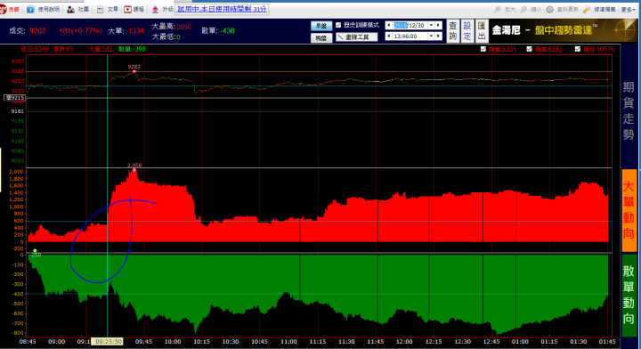Viewport: 641px width, 349px height.
Task: Open the time dropdown for 13:46:00
Action: coord(431,37)
